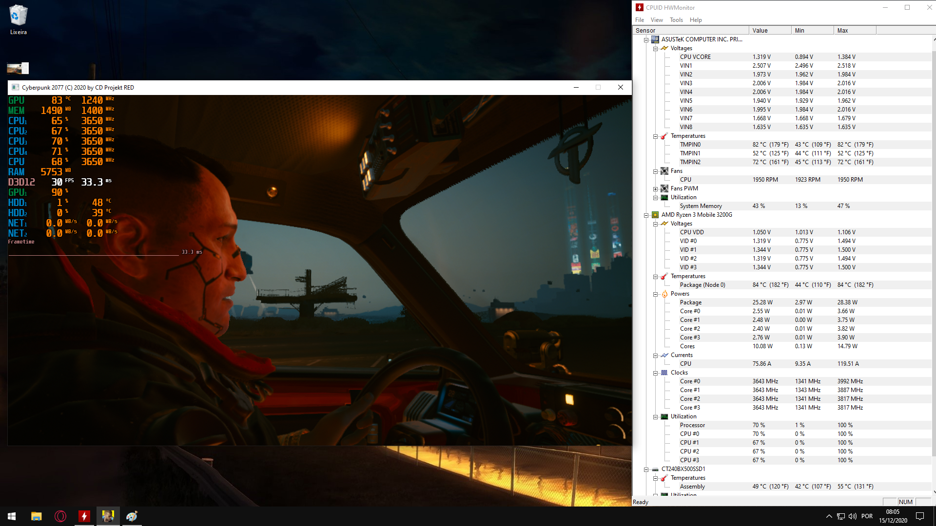Viewport: 936px width, 526px height.
Task: Click the CT240BX500SSD1 drive icon
Action: (655, 469)
